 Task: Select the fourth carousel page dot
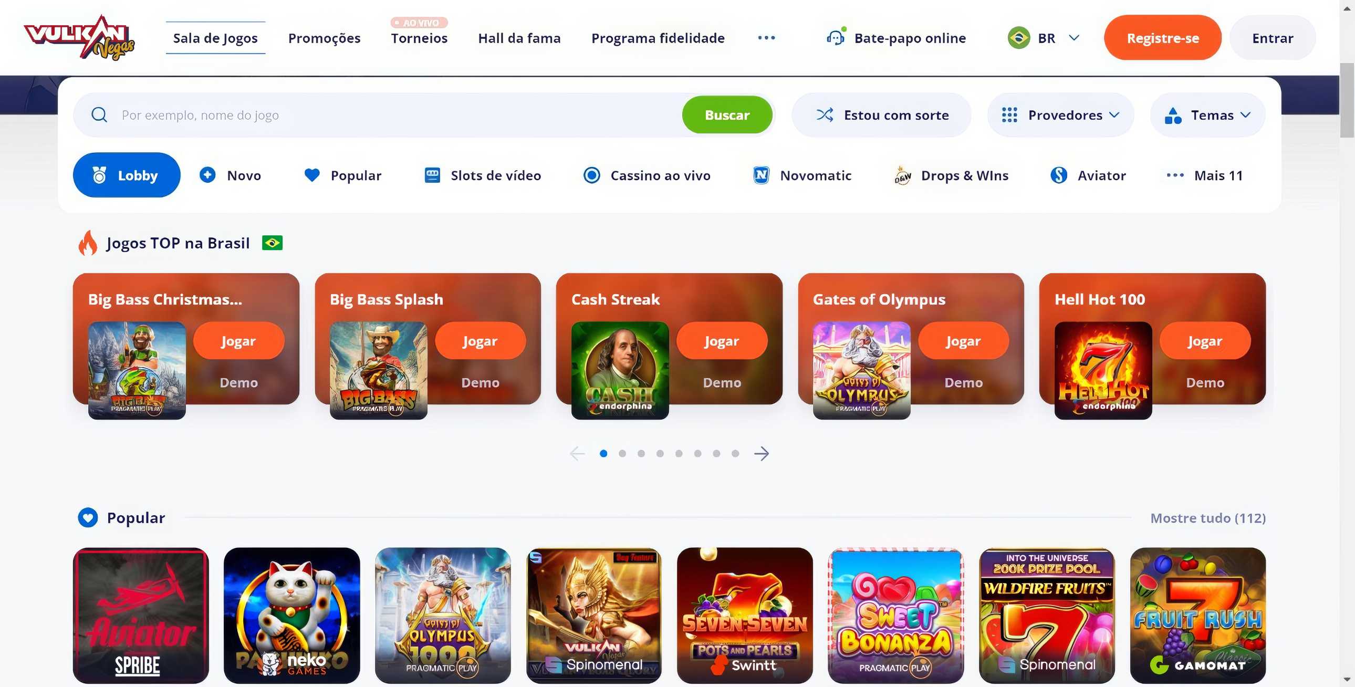point(660,453)
